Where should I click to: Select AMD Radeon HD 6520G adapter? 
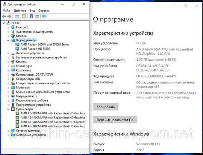point(35,49)
